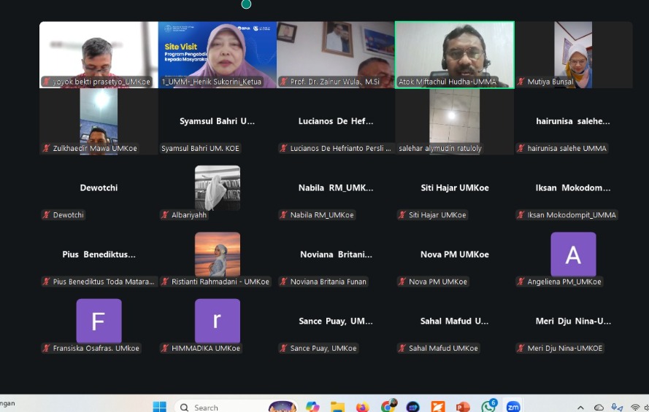649x412 pixels.
Task: Click Ristianti Rahmadani's sunset profile photo
Action: [x=217, y=254]
